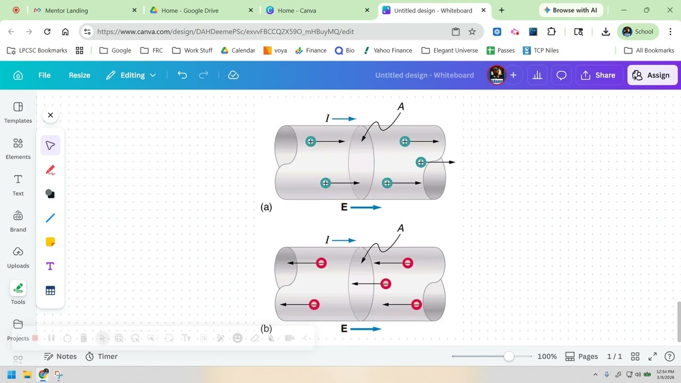Viewport: 681px width, 383px height.
Task: Open the 100% zoom level menu
Action: pos(547,356)
